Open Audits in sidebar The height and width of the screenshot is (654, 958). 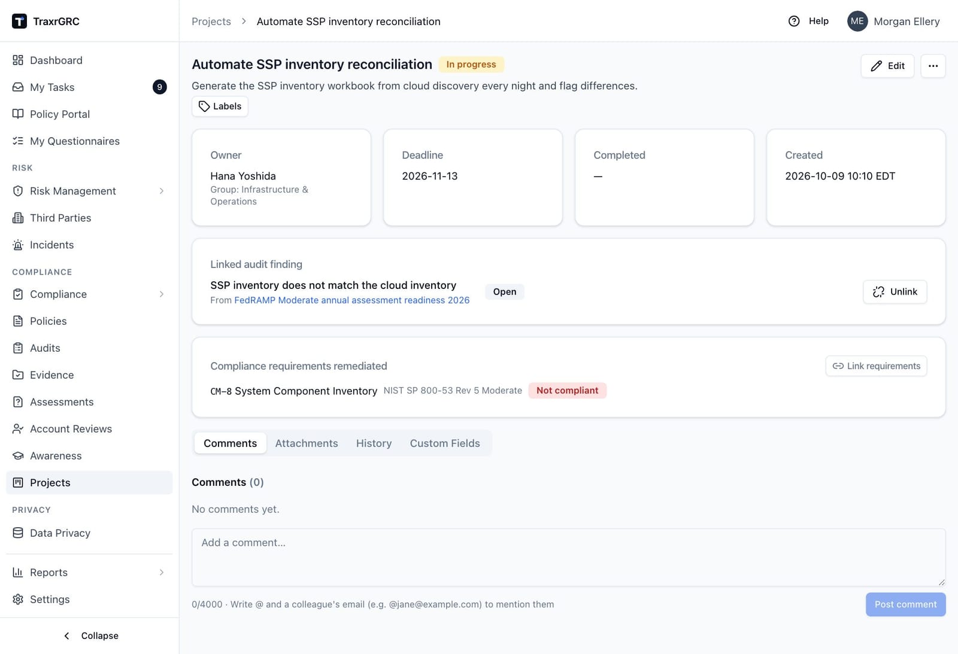89,348
